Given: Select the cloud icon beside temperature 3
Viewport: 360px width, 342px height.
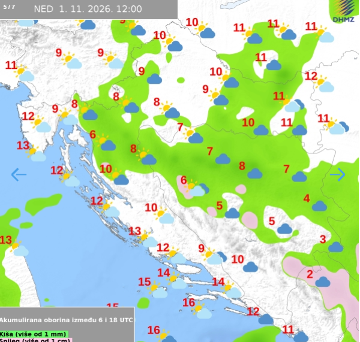Looking at the screenshot, I should (x=335, y=247).
